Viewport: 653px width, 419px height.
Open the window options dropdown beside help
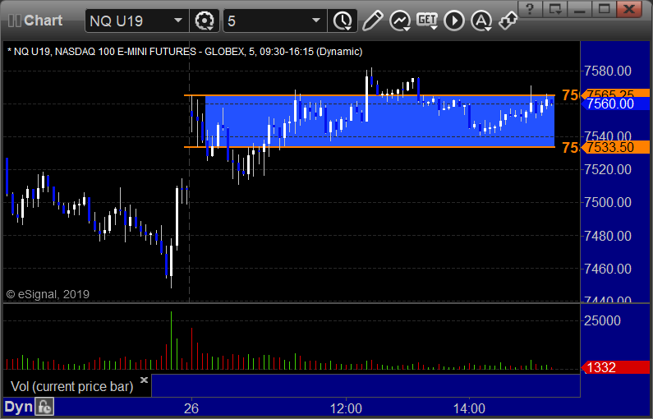click(x=555, y=9)
